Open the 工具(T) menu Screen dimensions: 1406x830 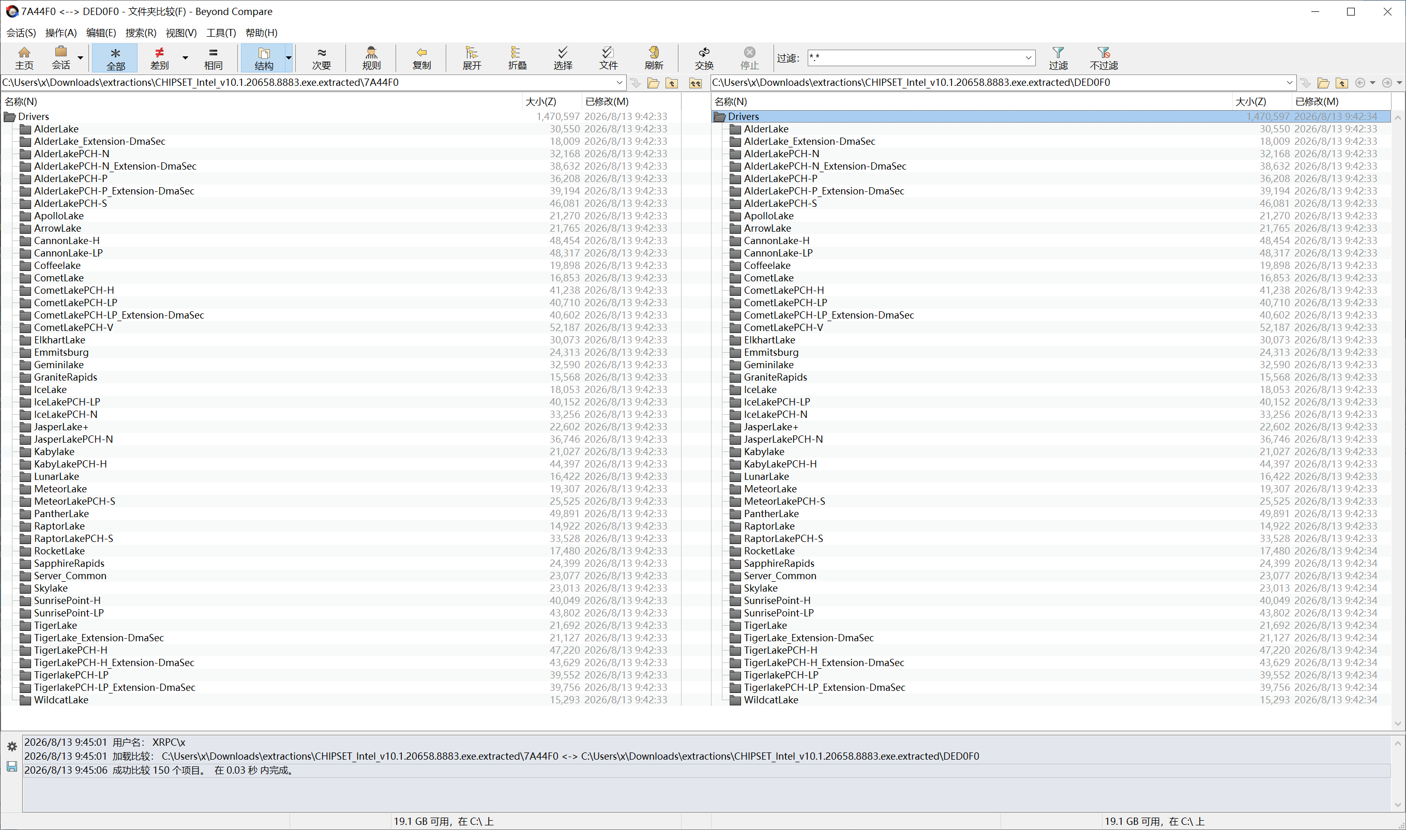[221, 33]
